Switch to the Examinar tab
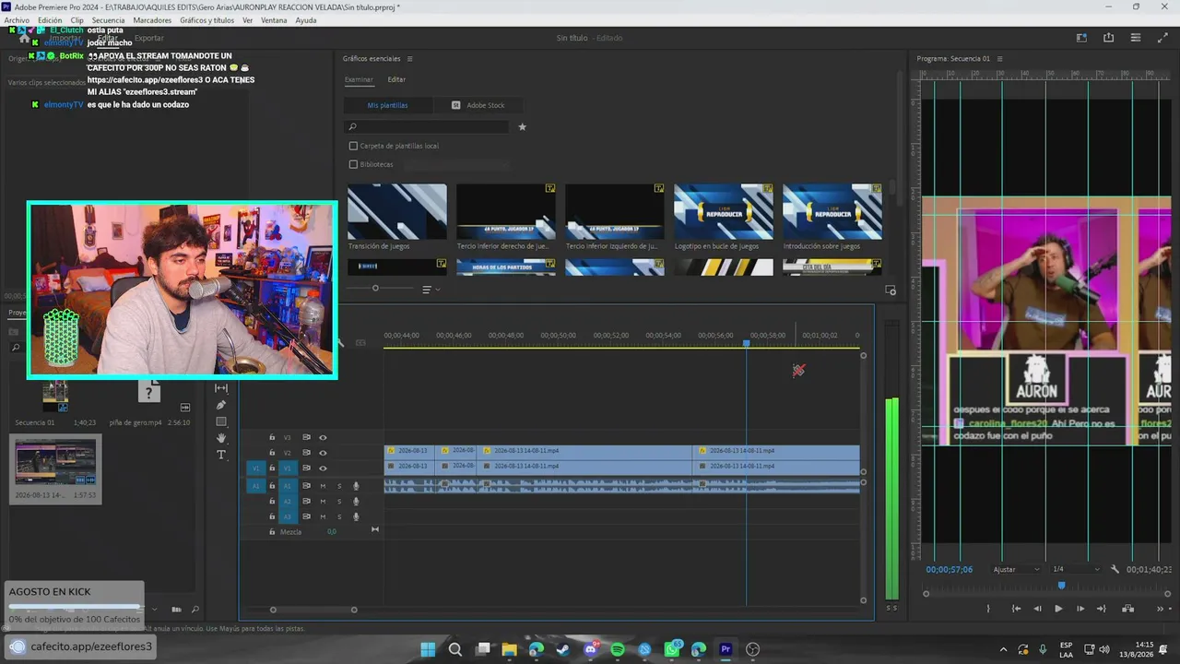 point(359,80)
